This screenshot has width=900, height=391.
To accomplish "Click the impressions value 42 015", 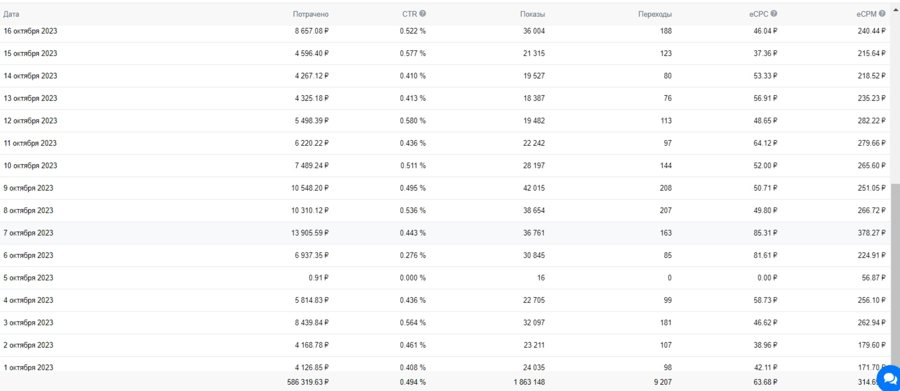I will pyautogui.click(x=534, y=188).
